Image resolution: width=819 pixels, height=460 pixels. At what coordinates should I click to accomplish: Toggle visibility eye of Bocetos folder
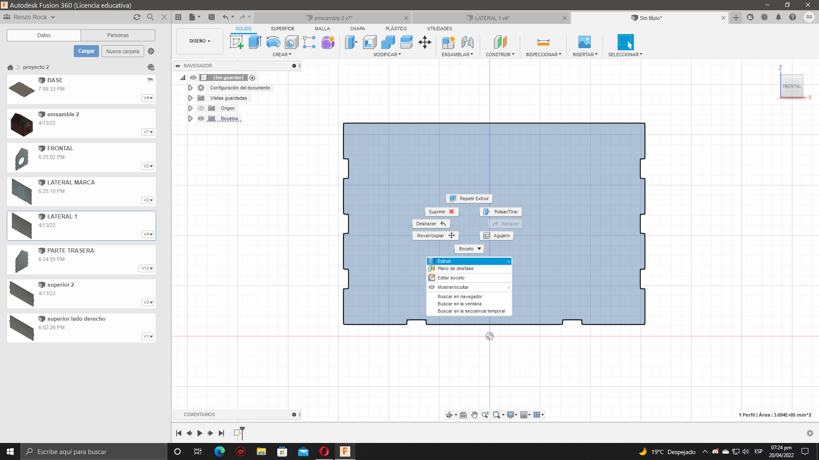pyautogui.click(x=201, y=118)
